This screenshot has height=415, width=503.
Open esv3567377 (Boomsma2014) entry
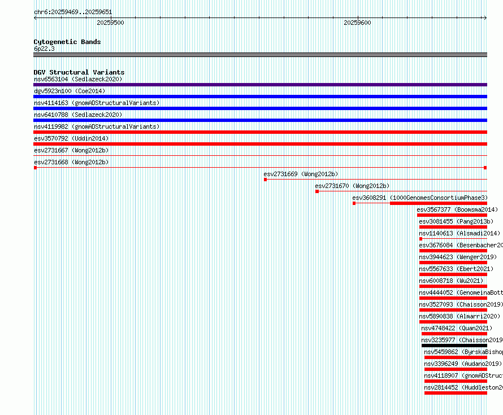[x=457, y=209]
